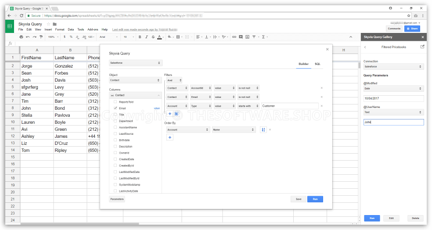The image size is (432, 230).
Task: Click the insert link icon
Action: 234,37
